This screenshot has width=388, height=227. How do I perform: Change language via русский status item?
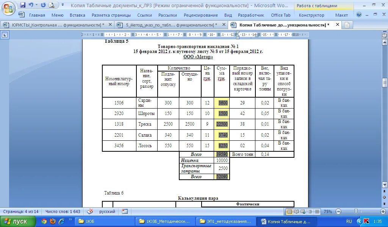(107, 212)
